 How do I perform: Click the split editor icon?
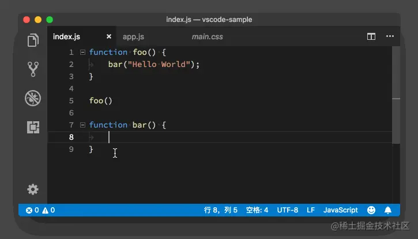point(371,36)
